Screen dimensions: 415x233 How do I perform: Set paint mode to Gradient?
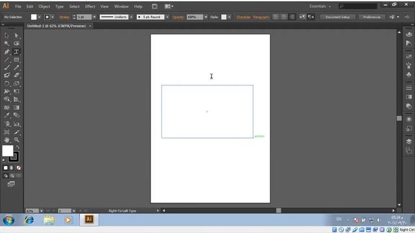12,168
